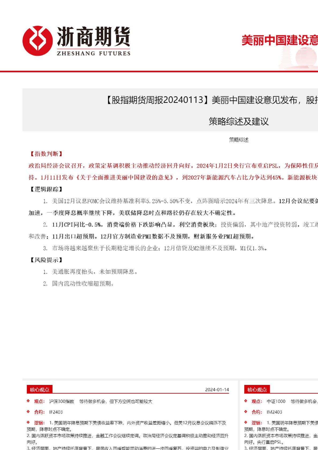This screenshot has height=450, width=318.
Task: Click the 沪深300指数 text
Action: pyautogui.click(x=62, y=401)
